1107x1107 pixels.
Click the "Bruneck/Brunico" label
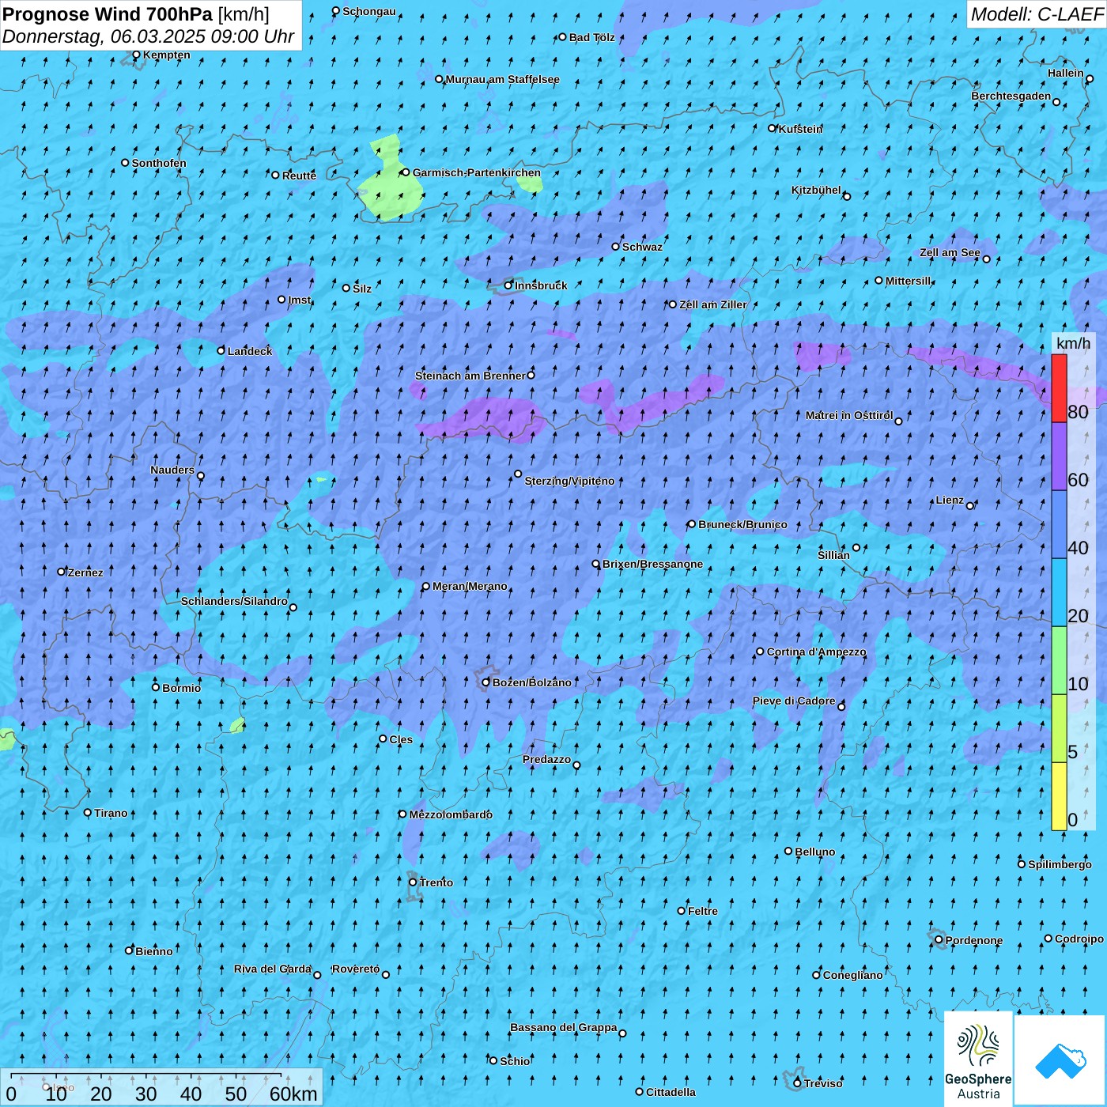click(x=742, y=524)
